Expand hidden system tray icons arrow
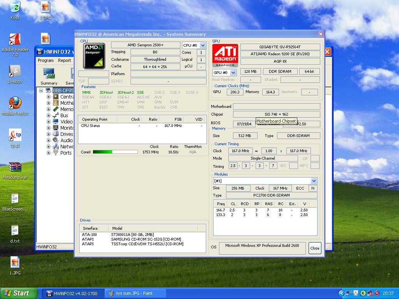This screenshot has width=399, height=299. [342, 294]
